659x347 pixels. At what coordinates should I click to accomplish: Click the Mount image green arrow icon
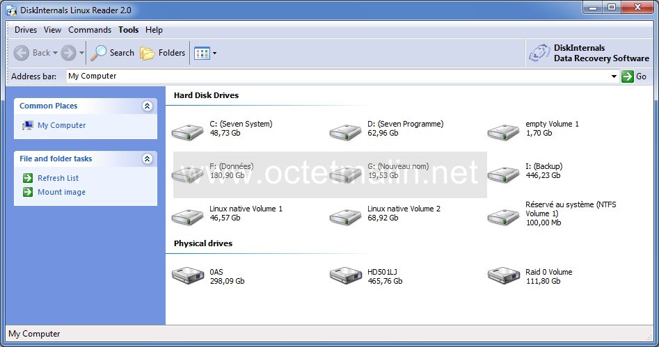point(28,192)
